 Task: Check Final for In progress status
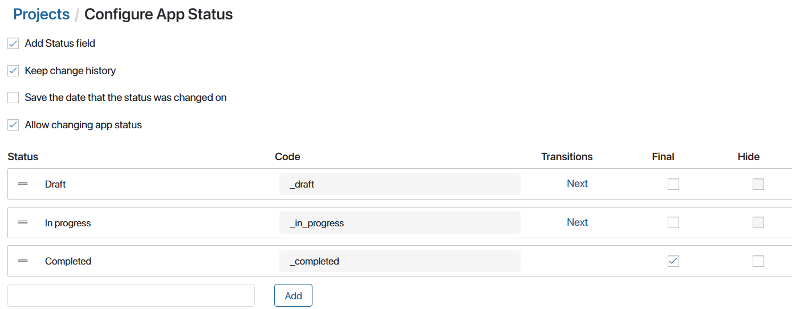pyautogui.click(x=673, y=222)
